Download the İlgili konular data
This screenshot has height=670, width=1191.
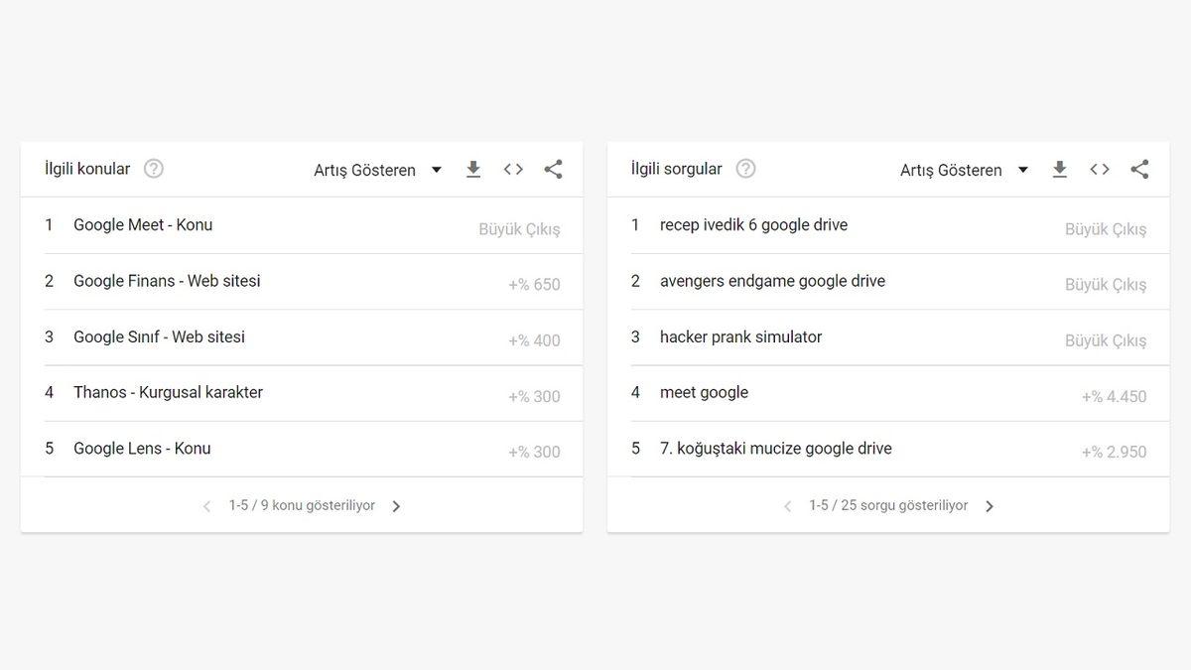pos(473,169)
